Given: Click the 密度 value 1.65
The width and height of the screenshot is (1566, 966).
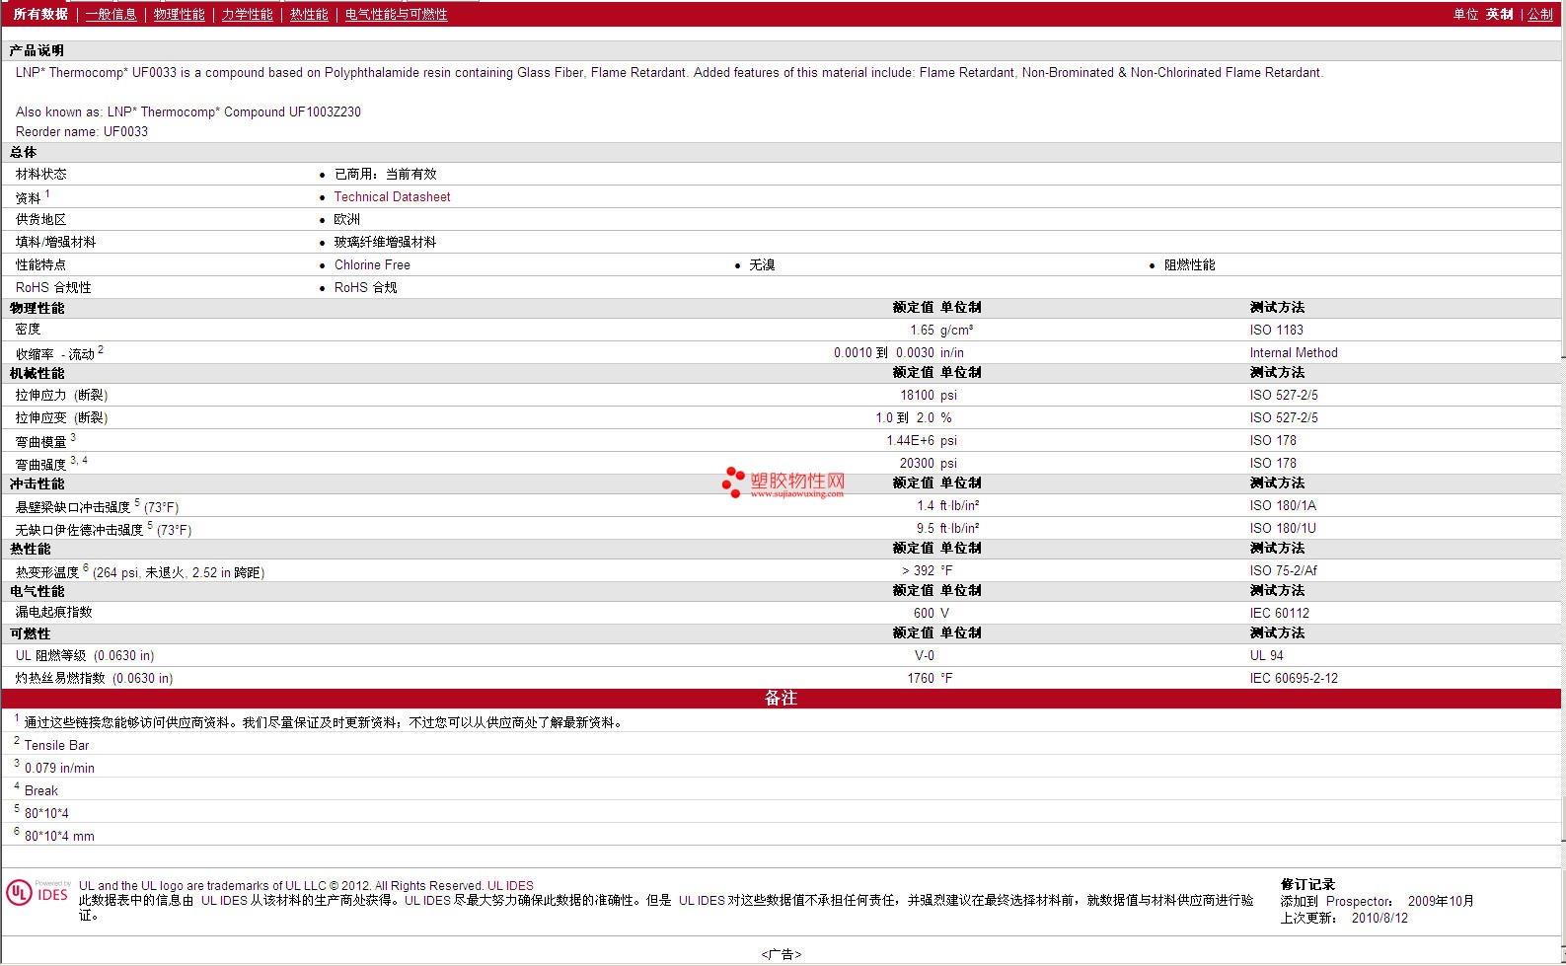Looking at the screenshot, I should click(922, 330).
